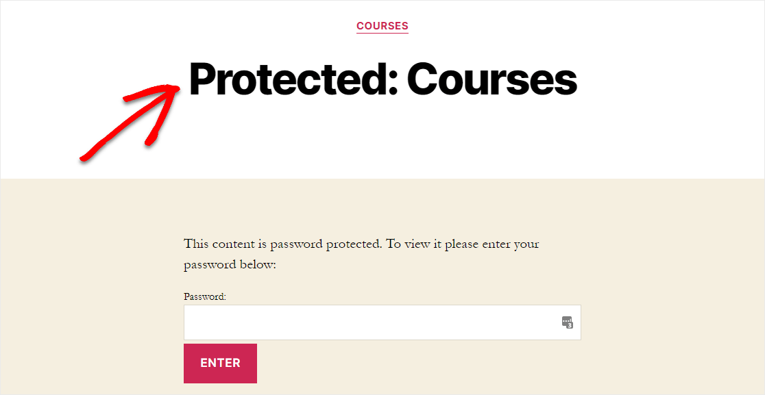Click the red arrow's pointed tip

pyautogui.click(x=177, y=88)
